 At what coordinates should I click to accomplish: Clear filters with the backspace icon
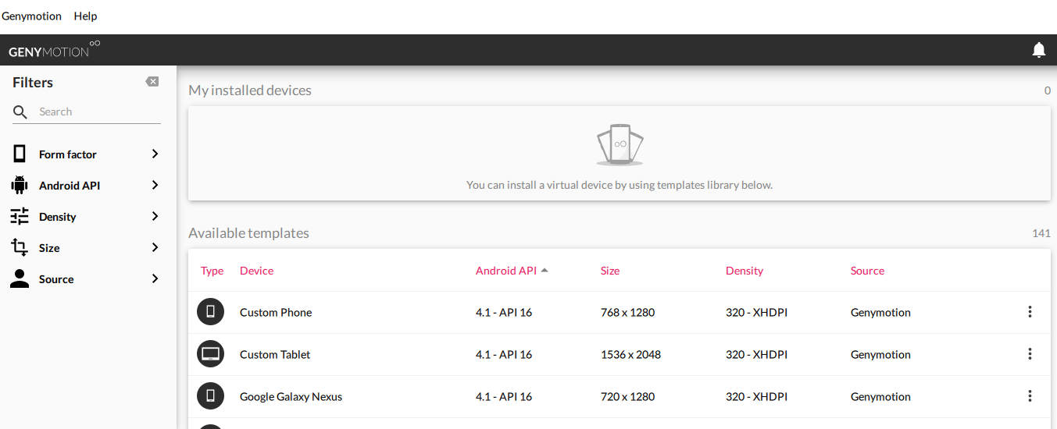pos(152,82)
